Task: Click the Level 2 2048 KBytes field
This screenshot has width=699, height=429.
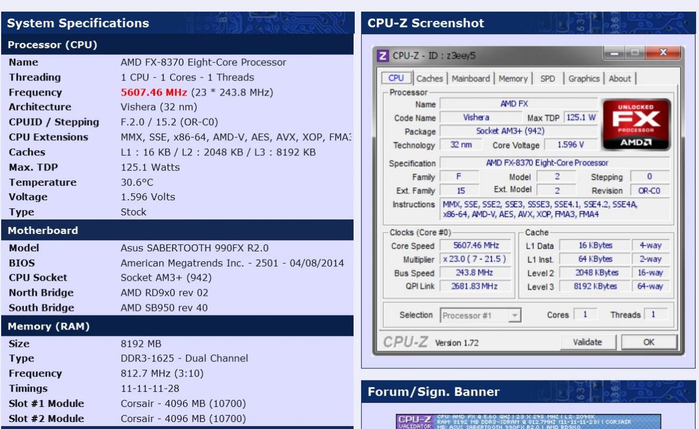Action: [x=595, y=272]
